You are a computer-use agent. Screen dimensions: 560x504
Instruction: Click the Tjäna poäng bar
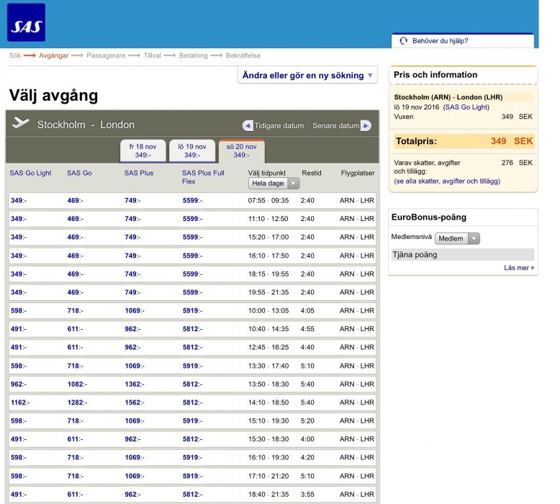pyautogui.click(x=462, y=254)
